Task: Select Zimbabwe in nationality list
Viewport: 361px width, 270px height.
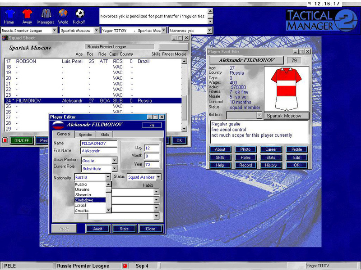Action: pos(90,200)
